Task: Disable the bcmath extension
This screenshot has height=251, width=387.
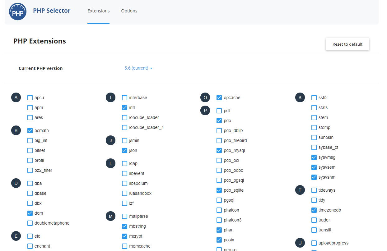Action: click(30, 130)
